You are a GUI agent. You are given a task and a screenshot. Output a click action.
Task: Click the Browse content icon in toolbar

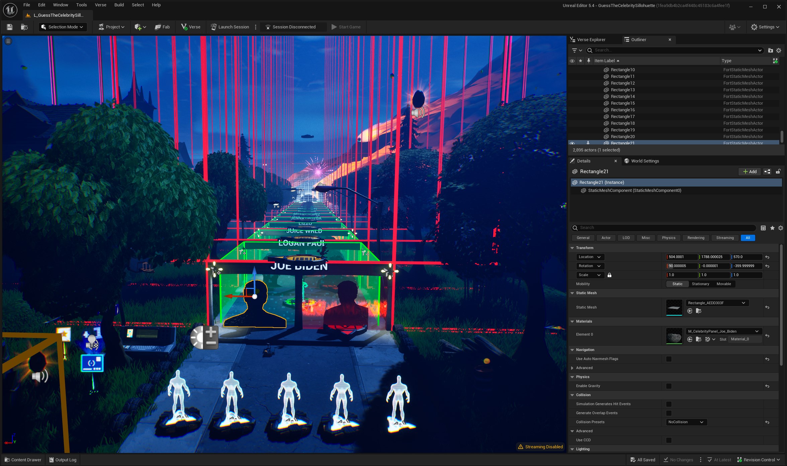pos(24,27)
